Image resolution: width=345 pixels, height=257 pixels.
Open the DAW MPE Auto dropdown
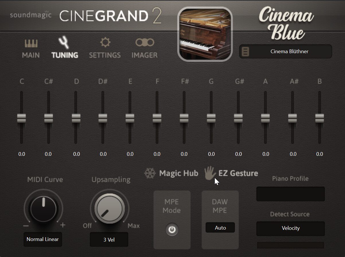[x=220, y=228]
